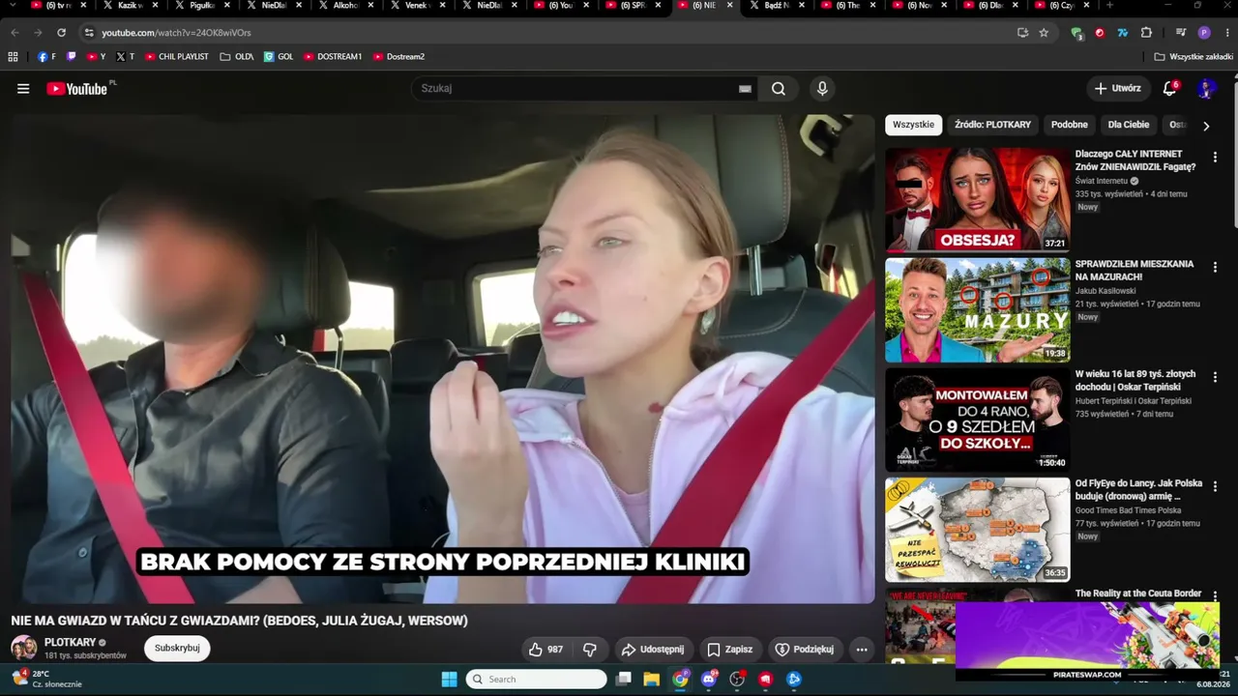Open video titled Dlaczego CAŁY INTERNET Znów ZNIENAWIDZIŁ Fagatę

(x=1136, y=160)
